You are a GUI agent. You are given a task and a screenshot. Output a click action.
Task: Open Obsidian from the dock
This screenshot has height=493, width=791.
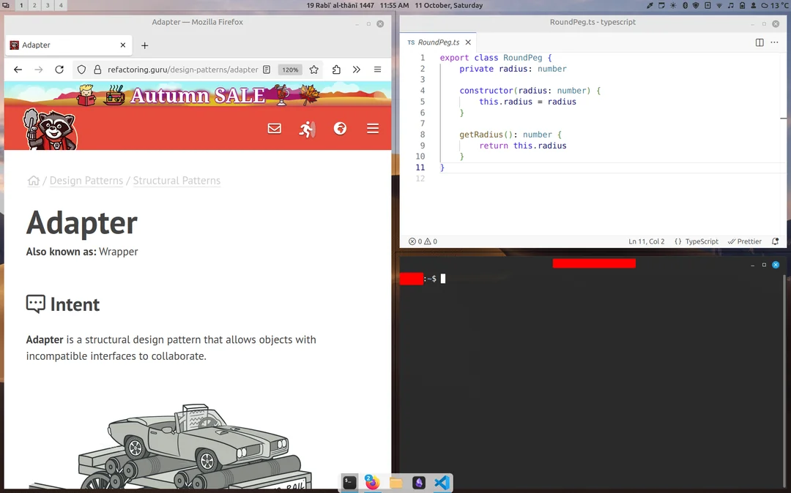(x=419, y=483)
